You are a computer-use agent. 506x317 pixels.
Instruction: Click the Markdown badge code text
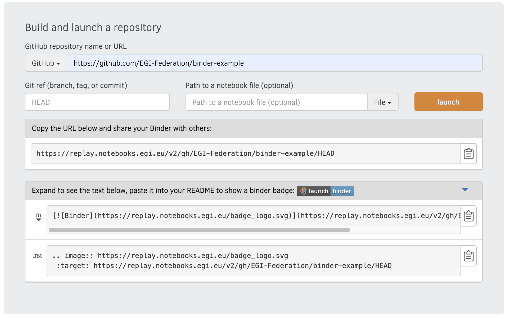coord(254,216)
